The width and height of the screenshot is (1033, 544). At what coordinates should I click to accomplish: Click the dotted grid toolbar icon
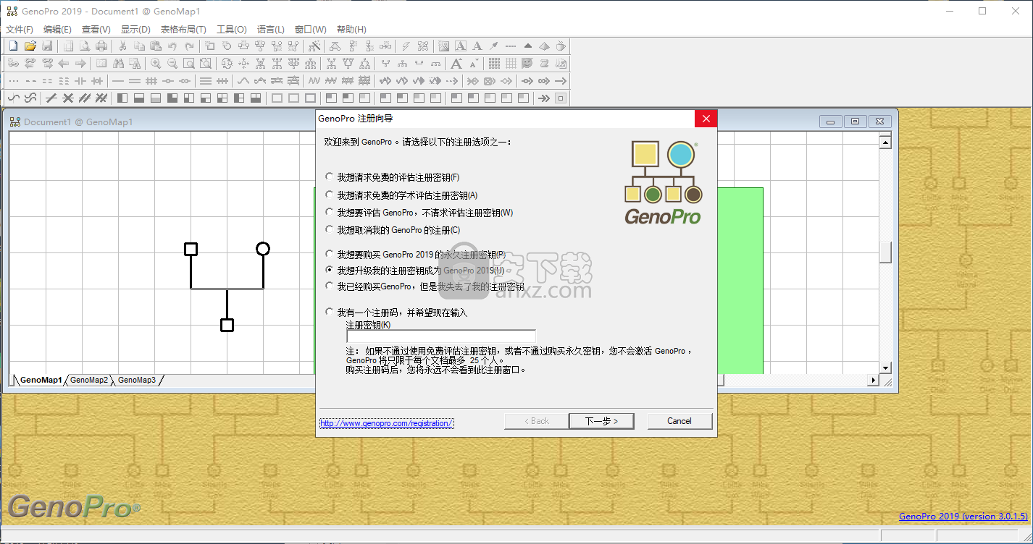494,64
